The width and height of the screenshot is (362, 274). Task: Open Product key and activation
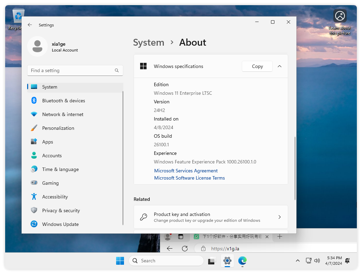point(211,217)
